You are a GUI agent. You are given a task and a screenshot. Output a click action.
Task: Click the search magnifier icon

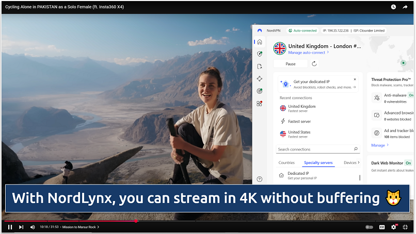(356, 149)
